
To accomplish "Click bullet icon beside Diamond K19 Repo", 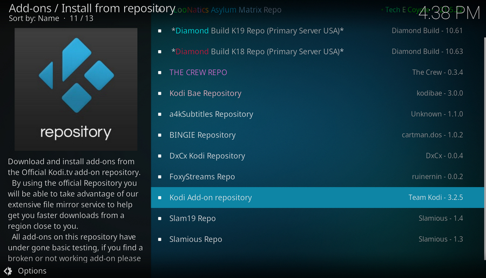I will pos(160,31).
